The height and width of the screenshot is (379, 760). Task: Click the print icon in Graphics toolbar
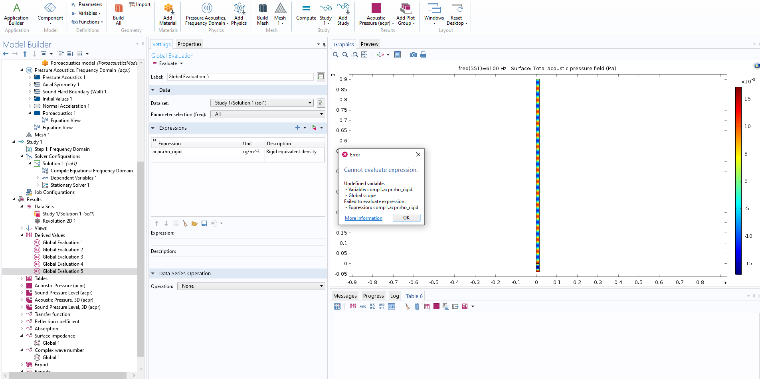tap(423, 55)
